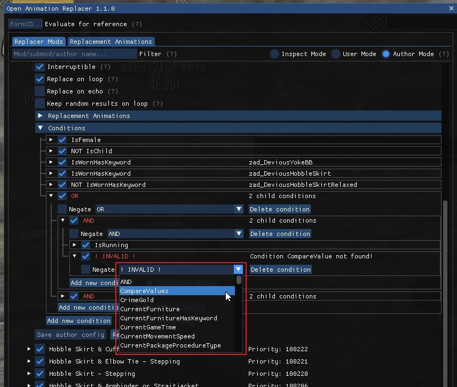Viewport: 457px width, 387px height.
Task: Switch to Replacer Mods tab
Action: pyautogui.click(x=39, y=42)
